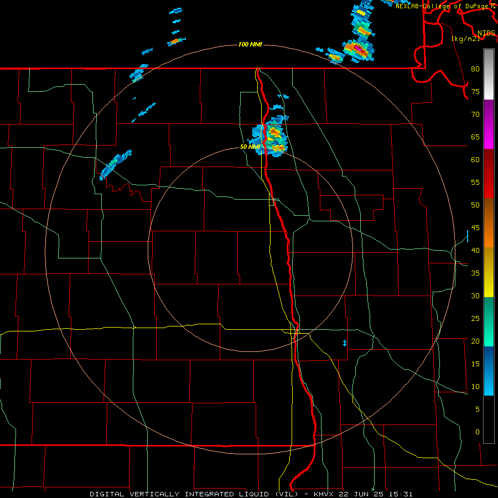498x498 pixels.
Task: Click the scale value "80"
Action: pos(475,69)
